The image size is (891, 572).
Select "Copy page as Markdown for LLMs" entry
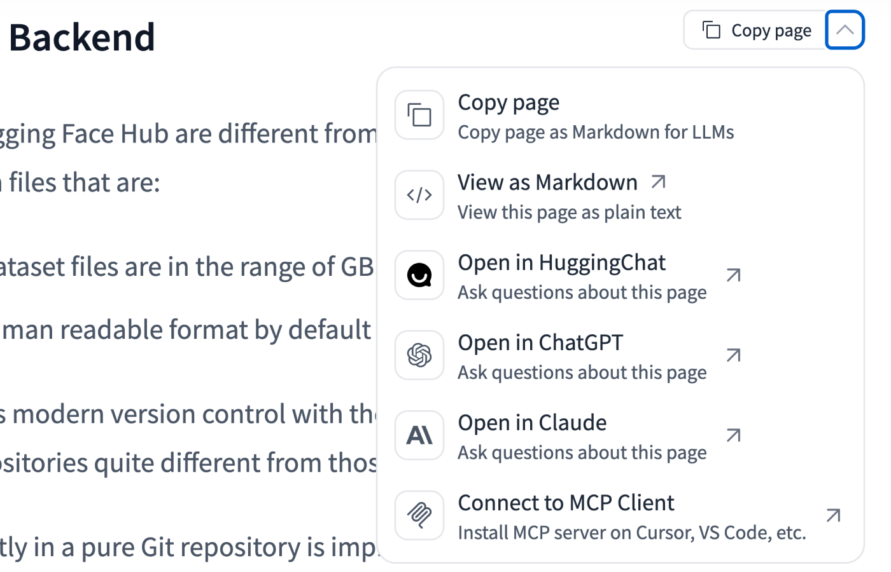(x=595, y=132)
